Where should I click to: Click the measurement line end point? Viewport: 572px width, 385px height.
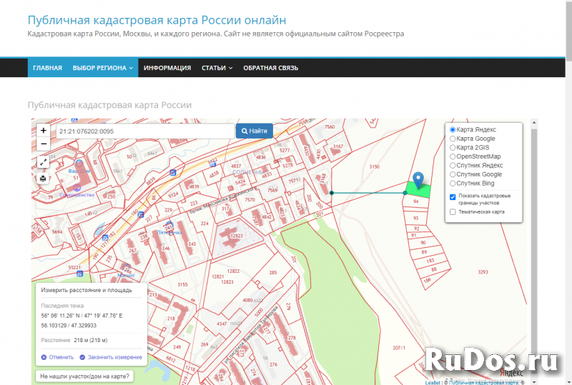click(x=405, y=193)
